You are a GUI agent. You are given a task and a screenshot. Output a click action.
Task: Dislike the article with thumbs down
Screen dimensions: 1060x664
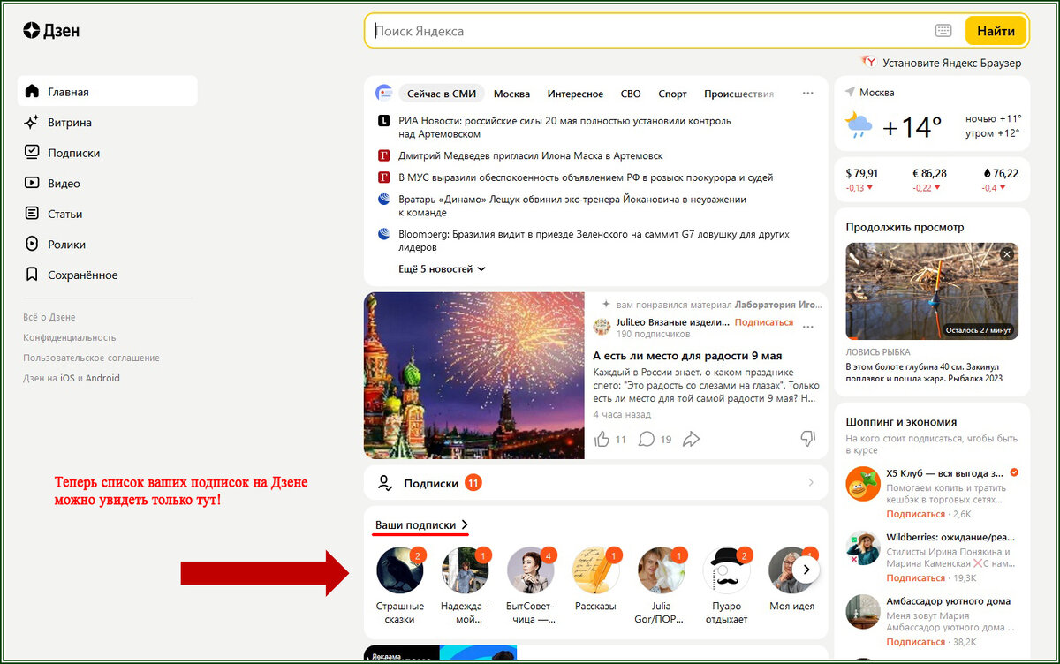pos(807,439)
